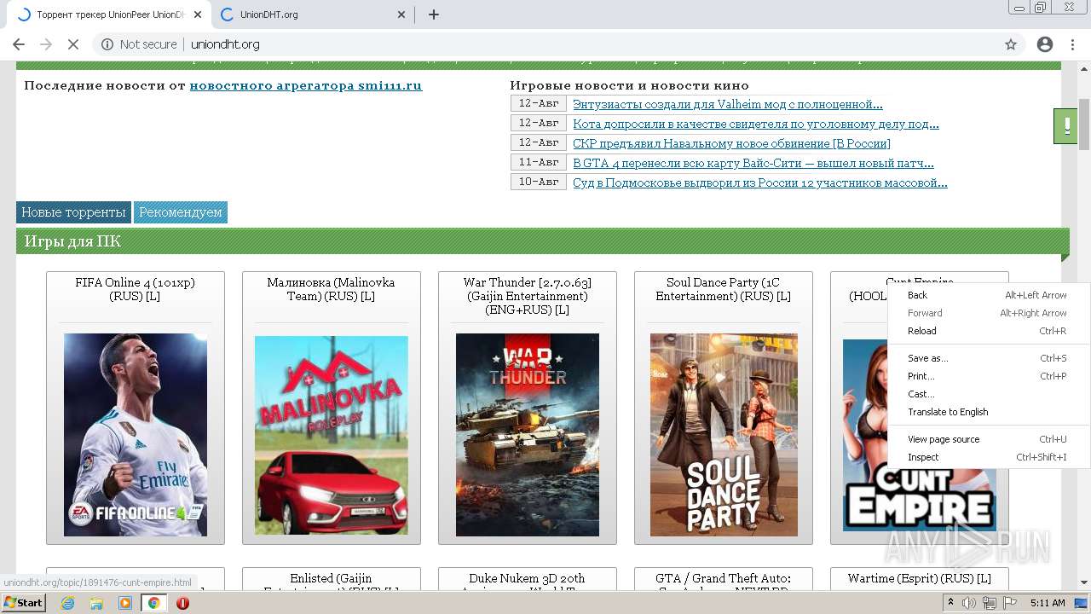Image resolution: width=1091 pixels, height=614 pixels.
Task: Bookmark this page with star icon
Action: (x=1011, y=44)
